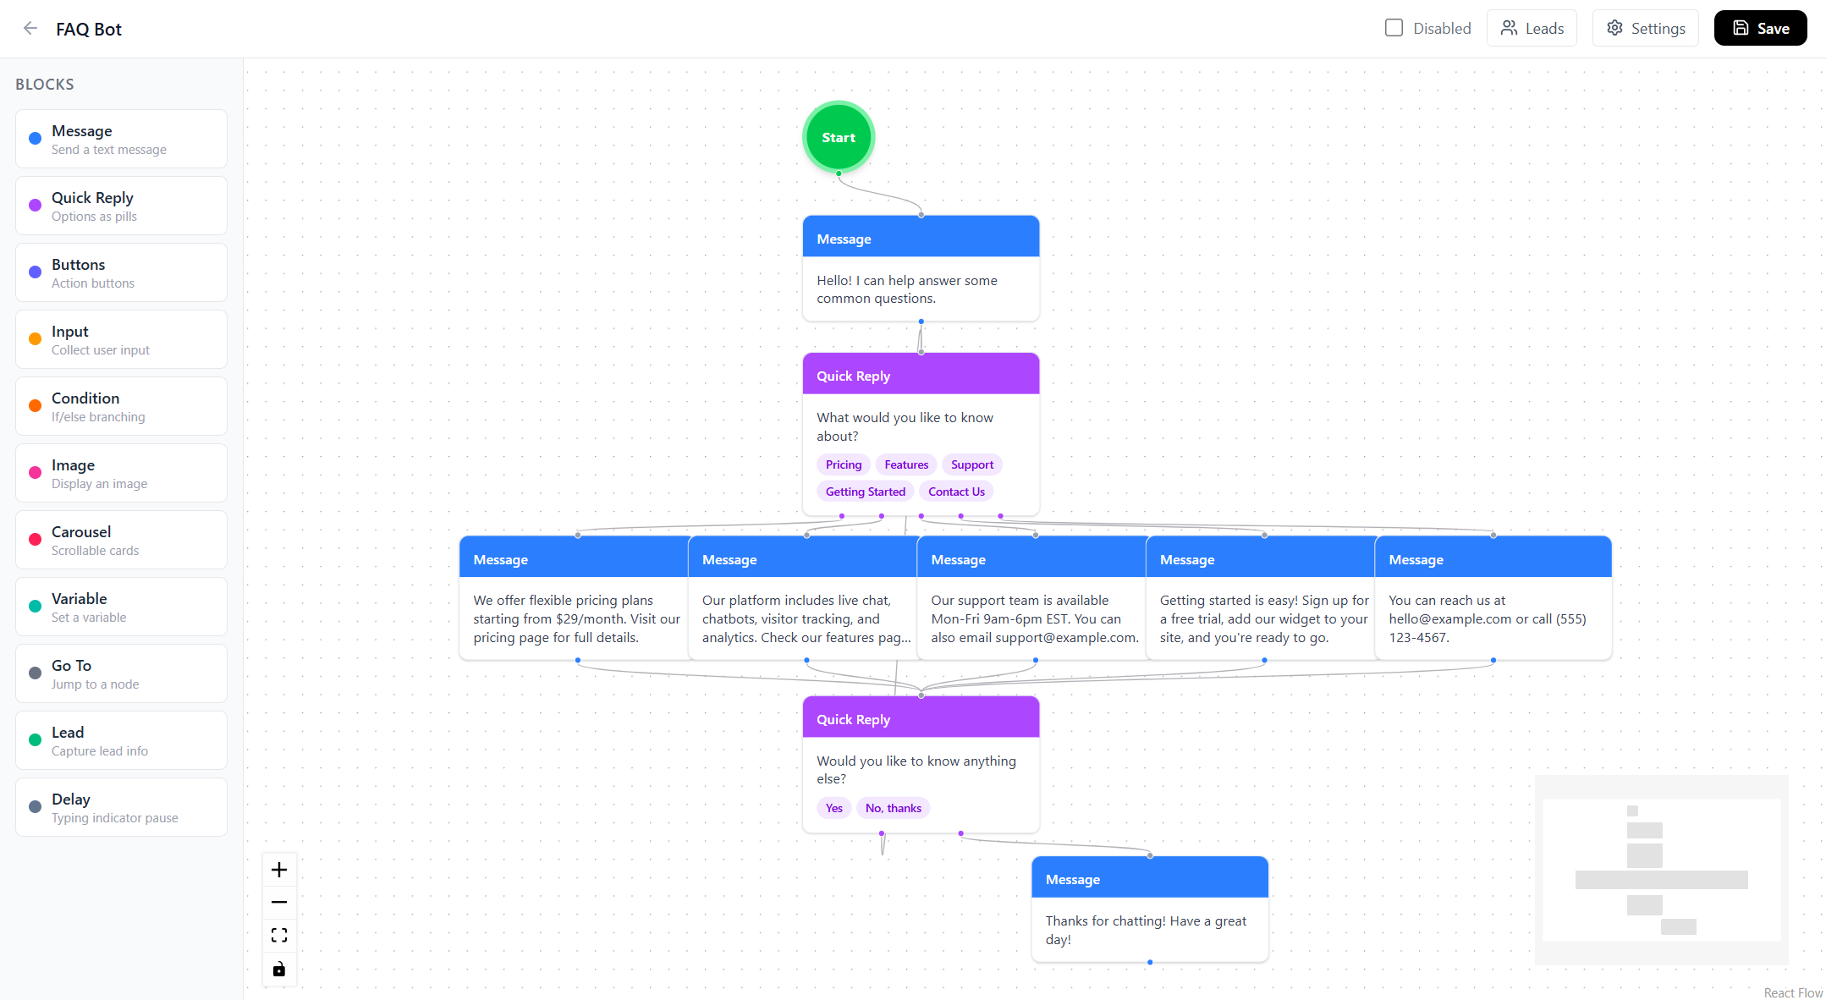Open the React Flow attribution link
This screenshot has width=1826, height=1000.
(x=1793, y=992)
